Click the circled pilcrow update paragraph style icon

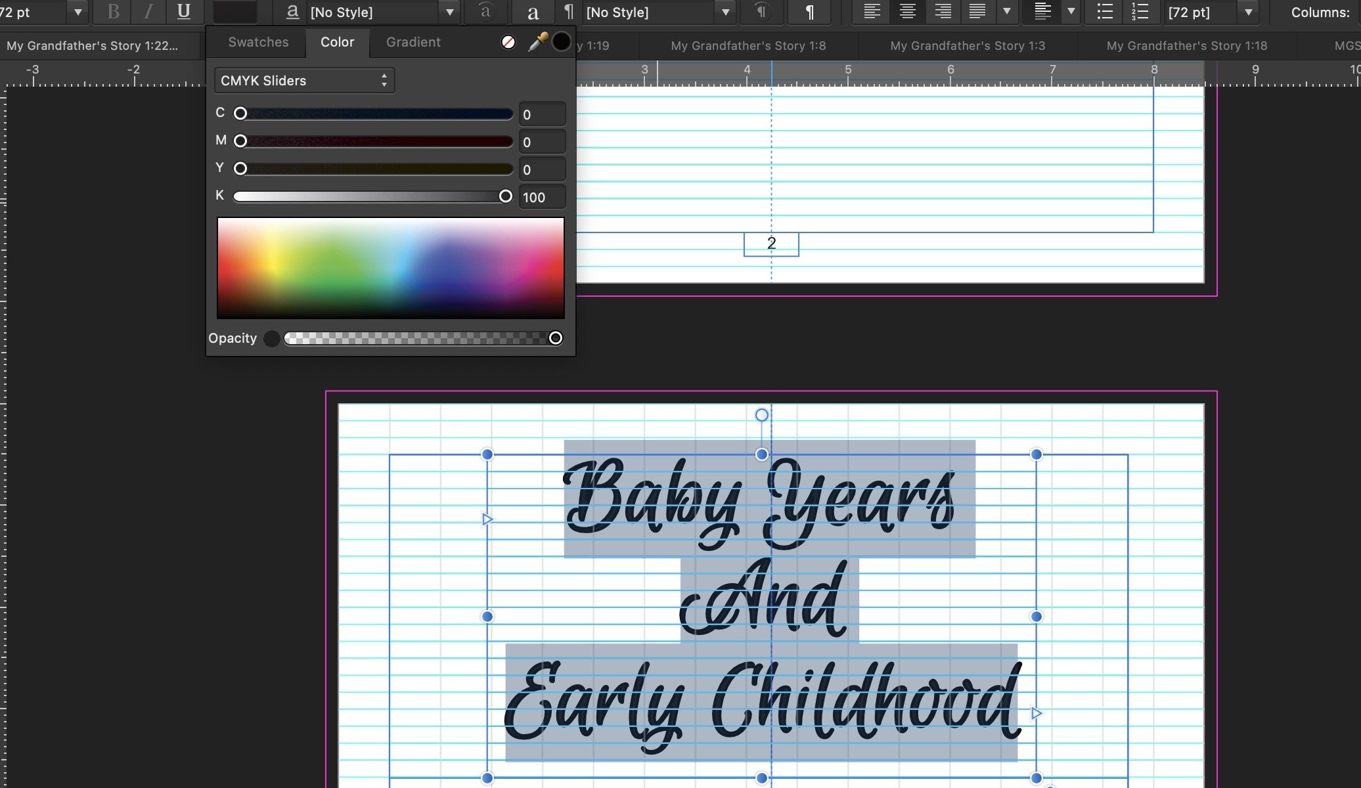(761, 12)
